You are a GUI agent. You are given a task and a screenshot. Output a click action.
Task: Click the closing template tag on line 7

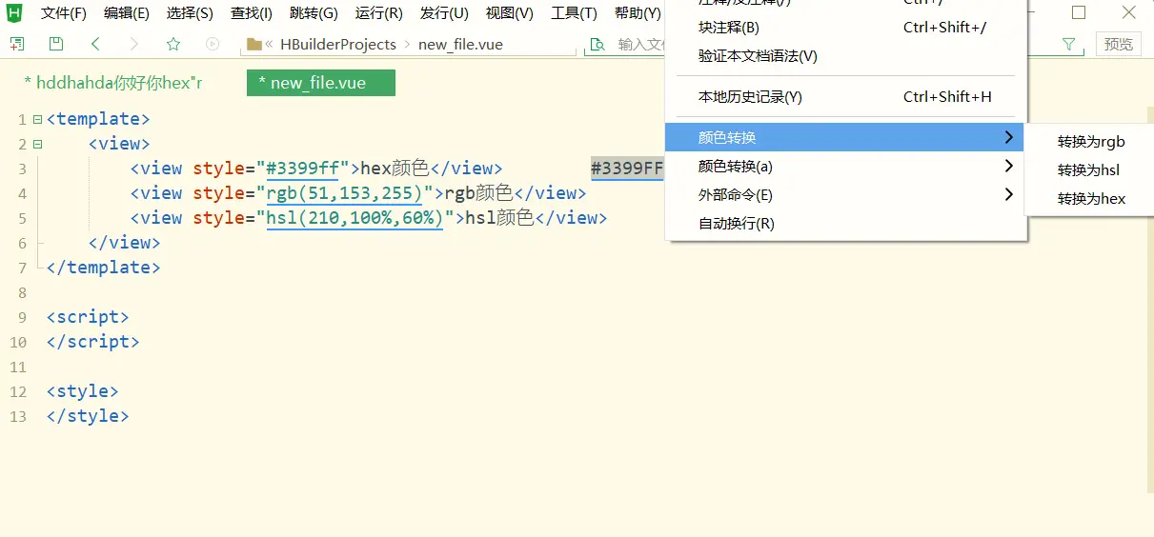point(103,268)
